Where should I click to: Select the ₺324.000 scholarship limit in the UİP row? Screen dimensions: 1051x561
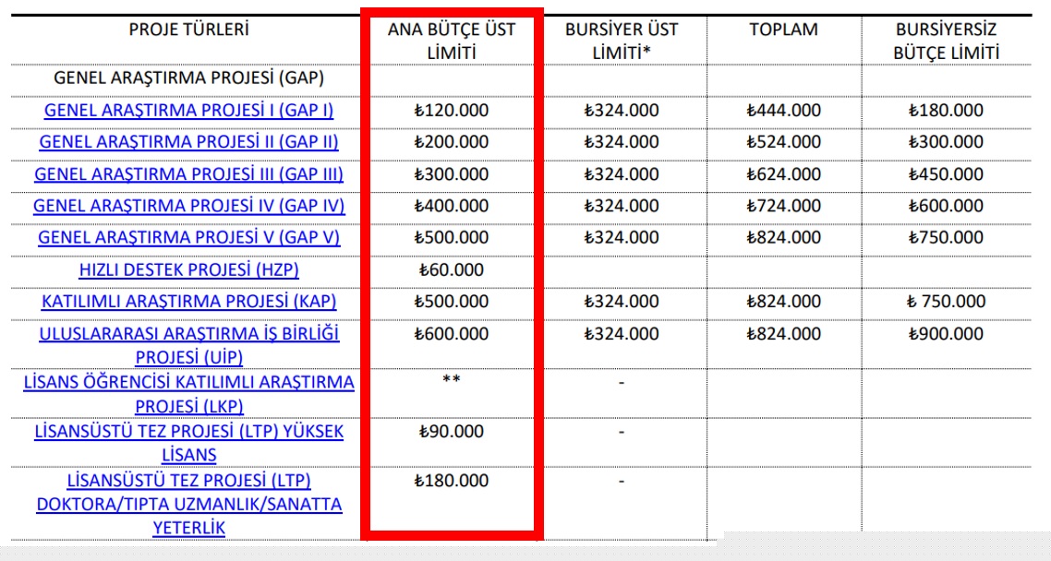(622, 333)
